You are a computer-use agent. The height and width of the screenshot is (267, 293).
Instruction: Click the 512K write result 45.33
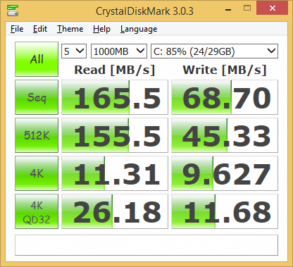(225, 135)
